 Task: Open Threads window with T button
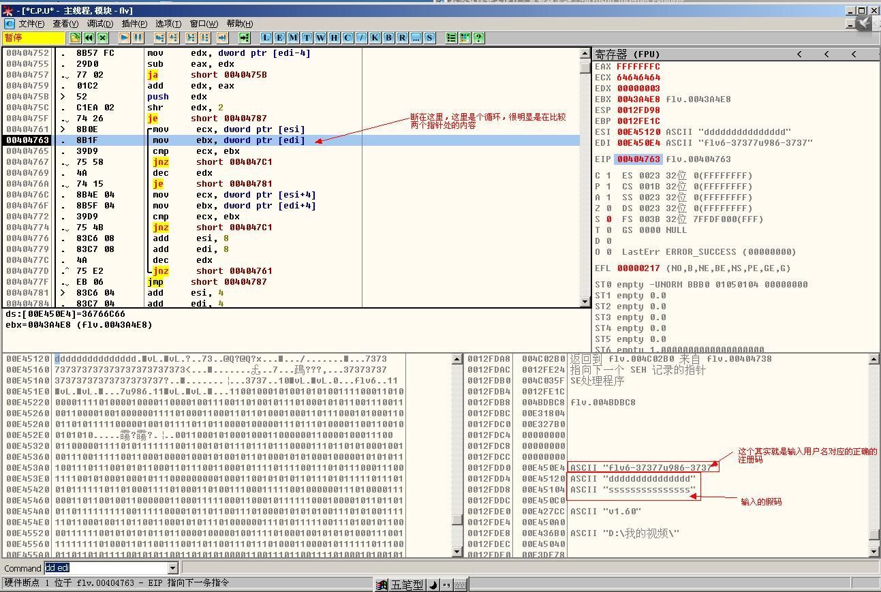[x=307, y=38]
